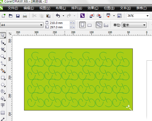Click the CorelDRAW document icon in menu bar
The height and width of the screenshot is (121, 152).
pos(1,8)
